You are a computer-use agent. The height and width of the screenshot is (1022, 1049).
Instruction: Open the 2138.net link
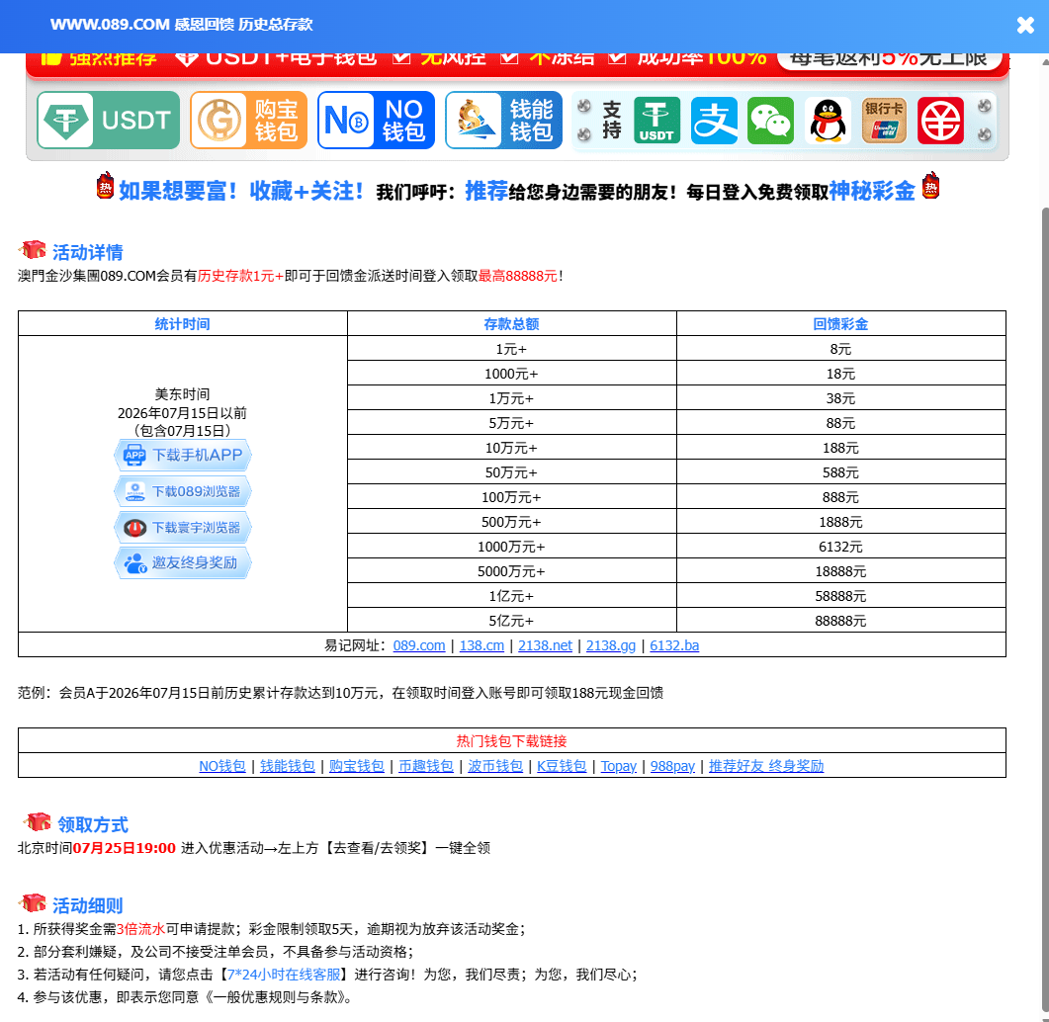tap(545, 645)
